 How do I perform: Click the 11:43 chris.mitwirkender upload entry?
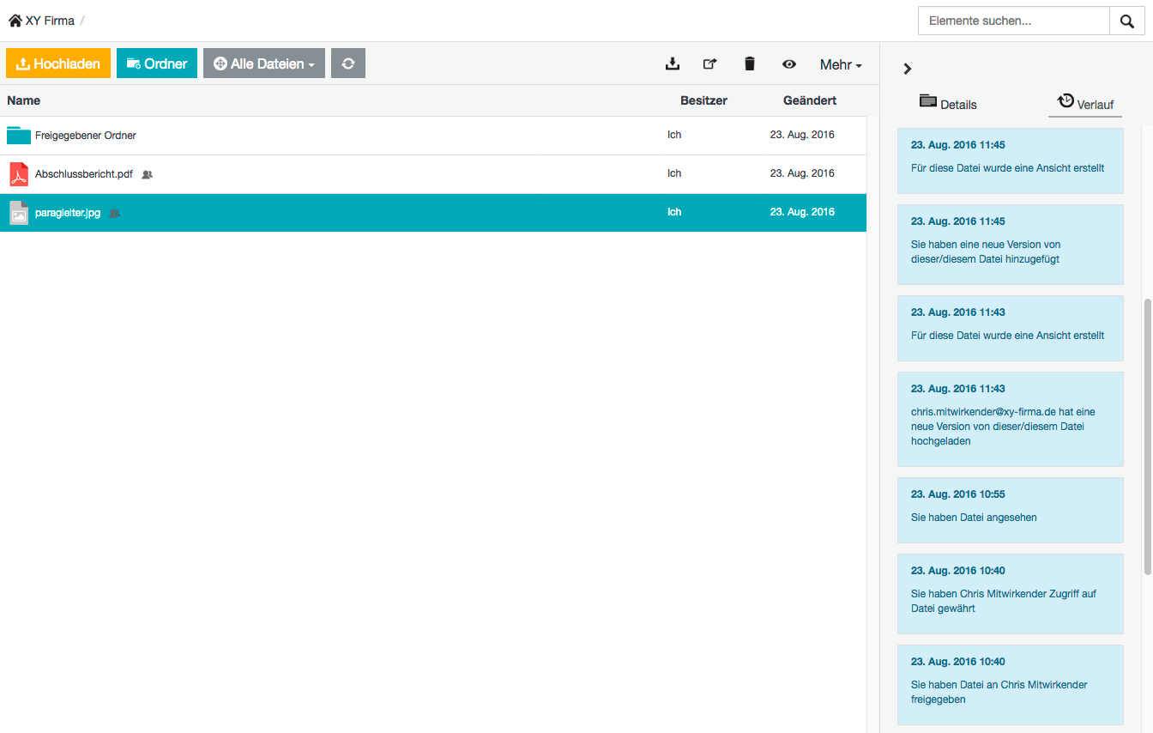click(1011, 419)
